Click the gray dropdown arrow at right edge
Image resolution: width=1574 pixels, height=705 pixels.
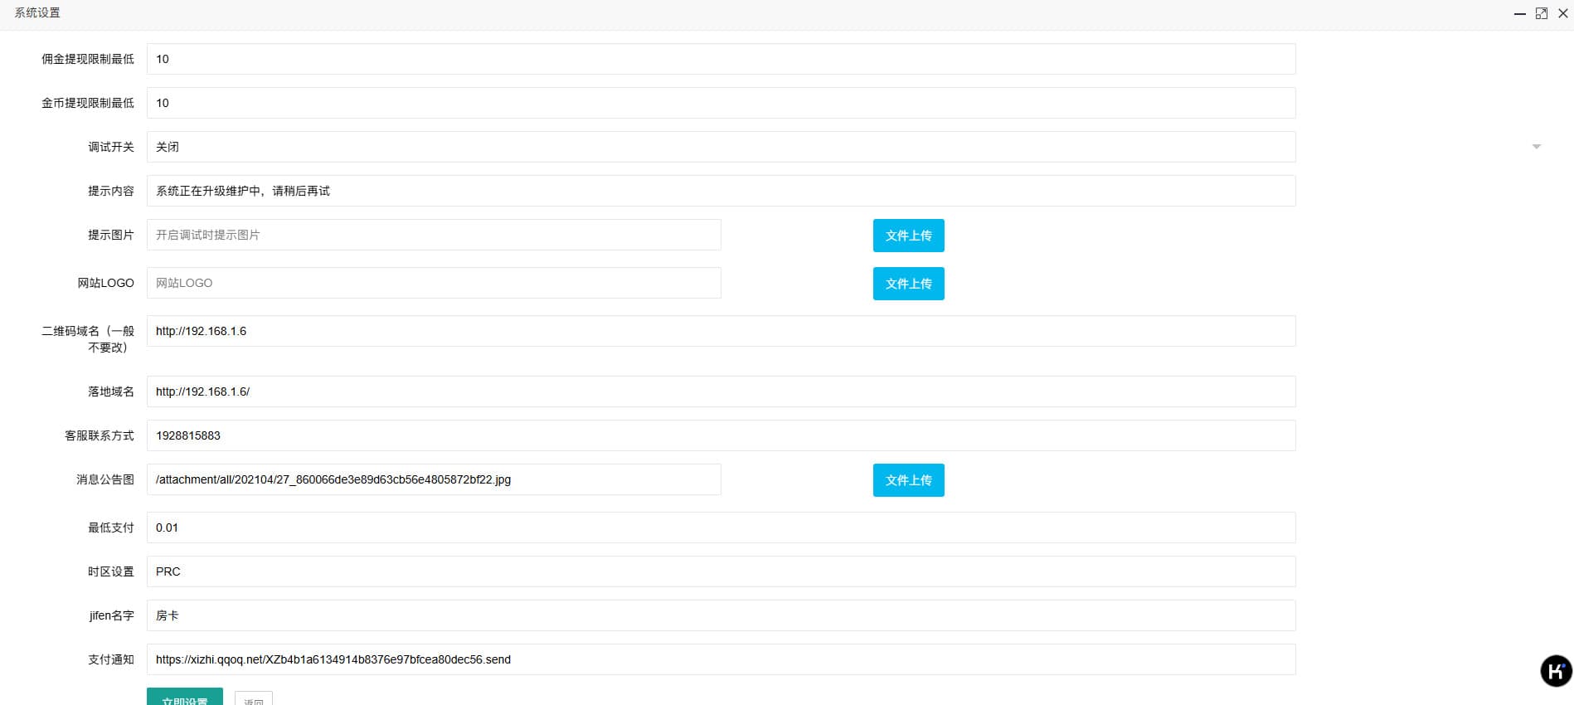[x=1536, y=147]
